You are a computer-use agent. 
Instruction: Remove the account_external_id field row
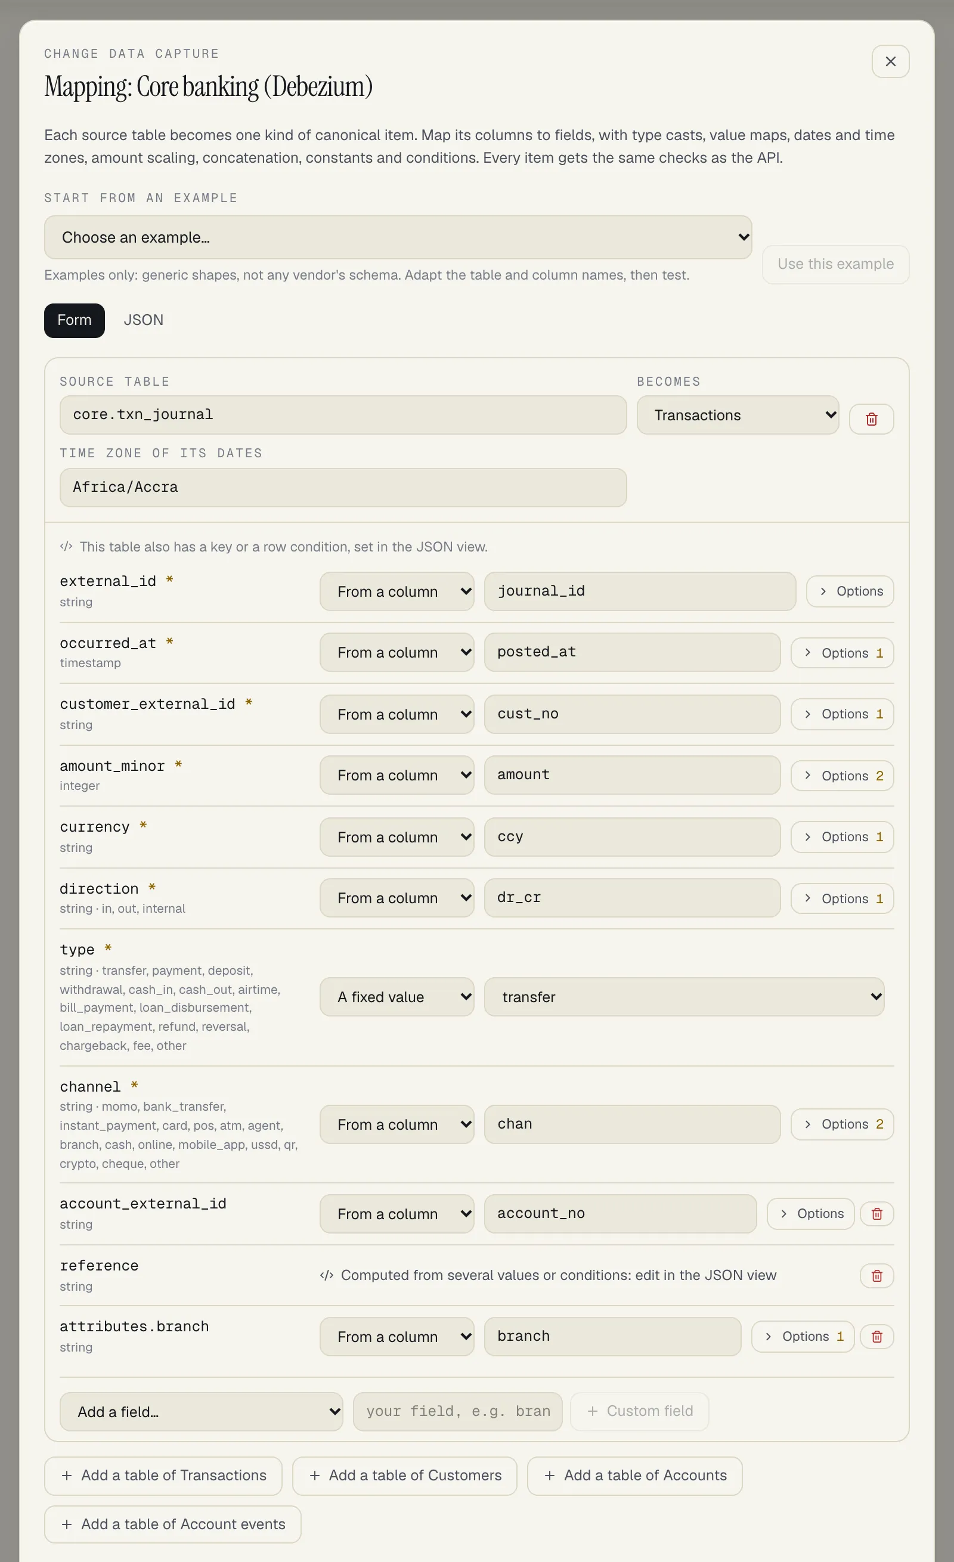point(876,1213)
